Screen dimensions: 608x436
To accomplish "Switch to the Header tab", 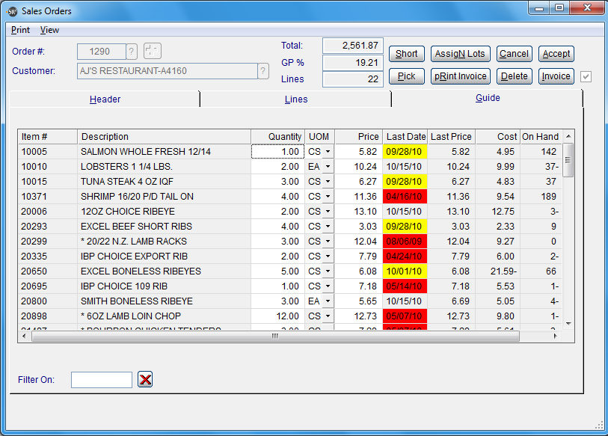I will [105, 99].
